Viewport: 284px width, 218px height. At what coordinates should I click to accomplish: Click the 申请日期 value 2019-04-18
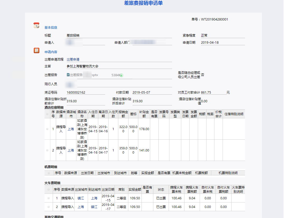210,43
